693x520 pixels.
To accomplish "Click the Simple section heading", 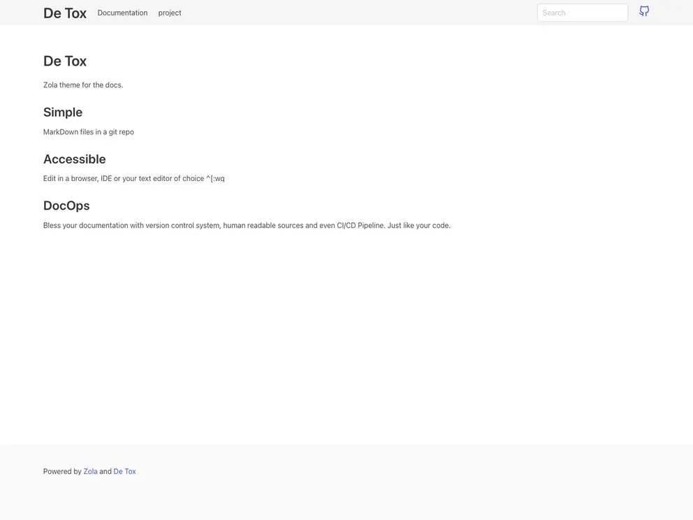I will 63,112.
